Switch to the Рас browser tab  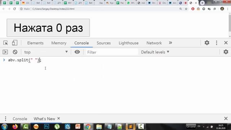120,3
